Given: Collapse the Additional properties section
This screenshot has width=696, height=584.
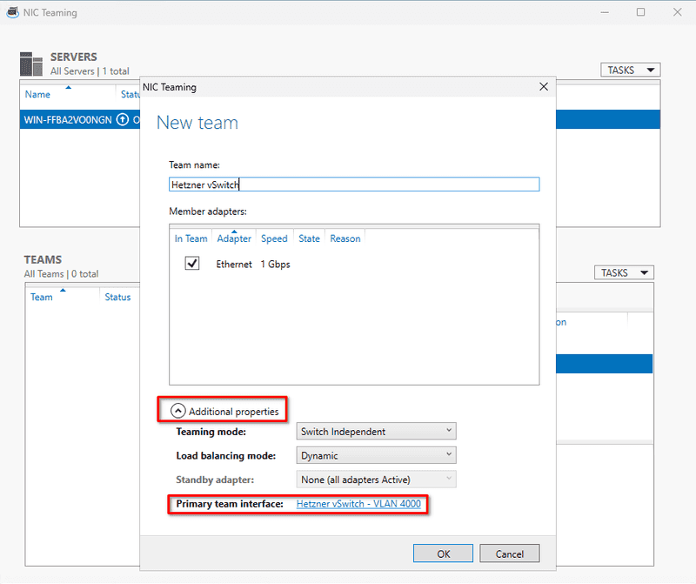Looking at the screenshot, I should click(178, 409).
